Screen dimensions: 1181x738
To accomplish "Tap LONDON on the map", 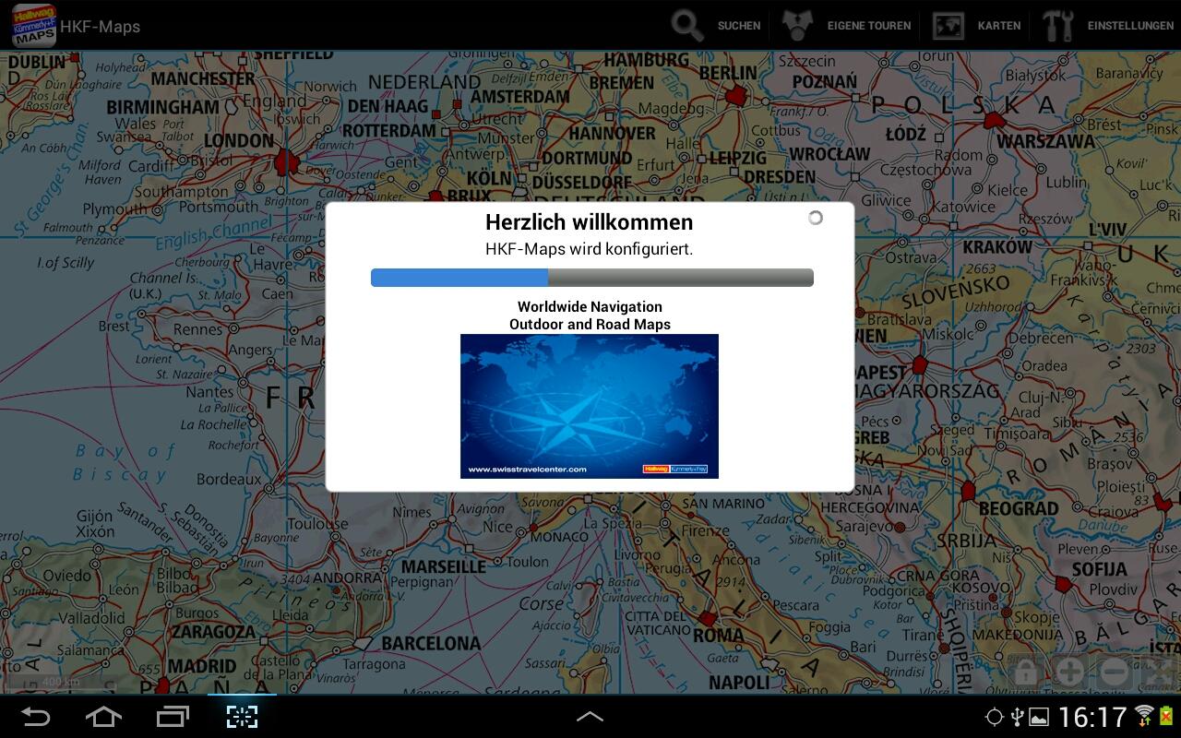I will pyautogui.click(x=238, y=141).
